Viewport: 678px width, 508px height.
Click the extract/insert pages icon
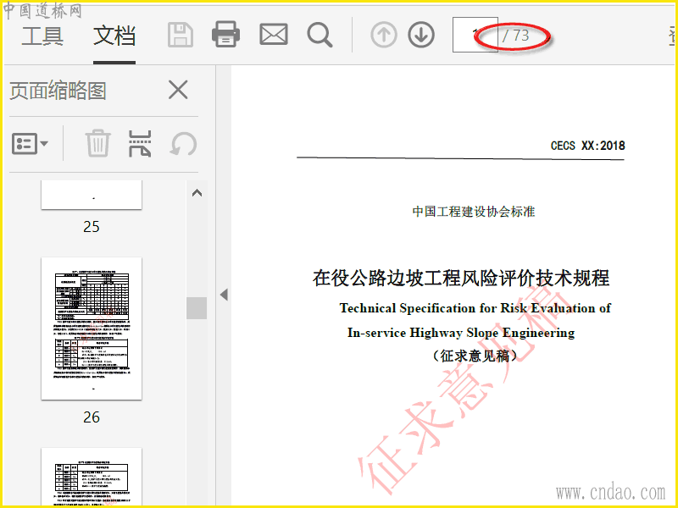[140, 143]
